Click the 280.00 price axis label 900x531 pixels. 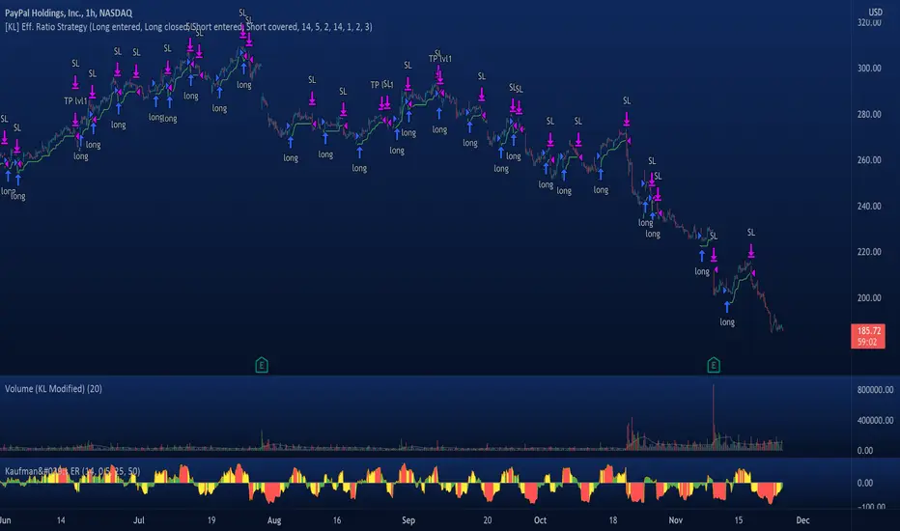pyautogui.click(x=869, y=114)
